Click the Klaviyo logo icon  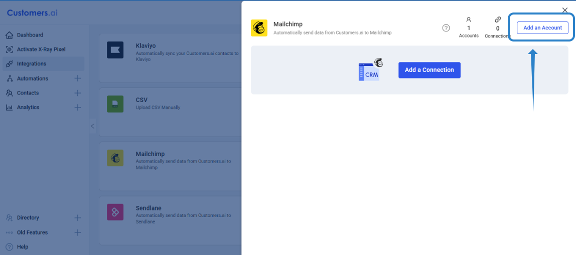tap(115, 50)
